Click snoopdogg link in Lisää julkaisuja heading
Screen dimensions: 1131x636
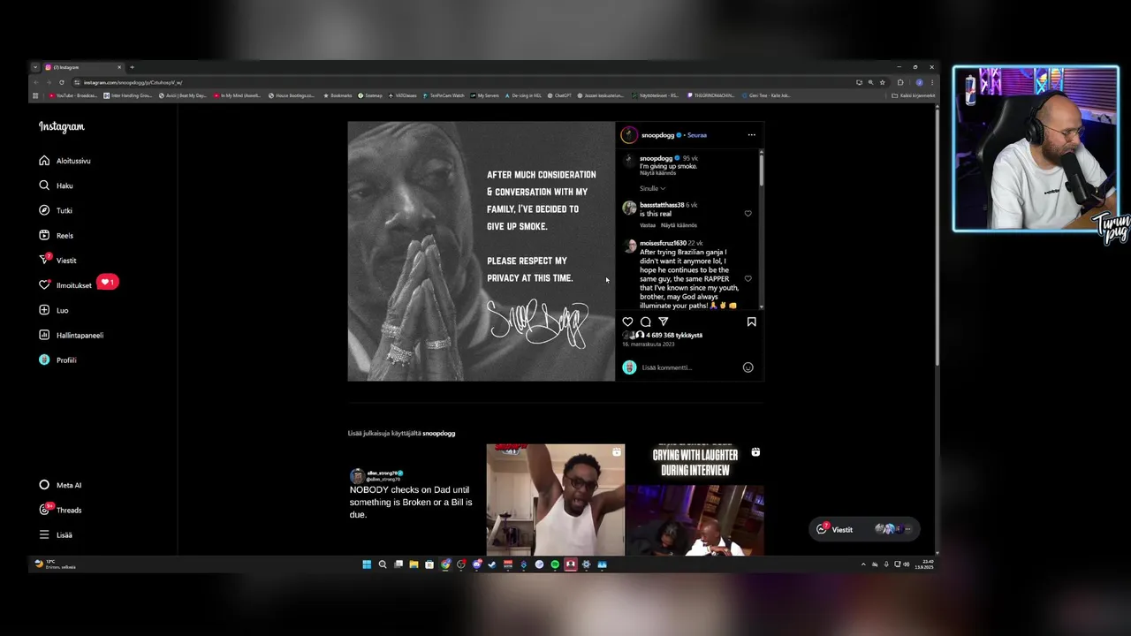click(438, 434)
